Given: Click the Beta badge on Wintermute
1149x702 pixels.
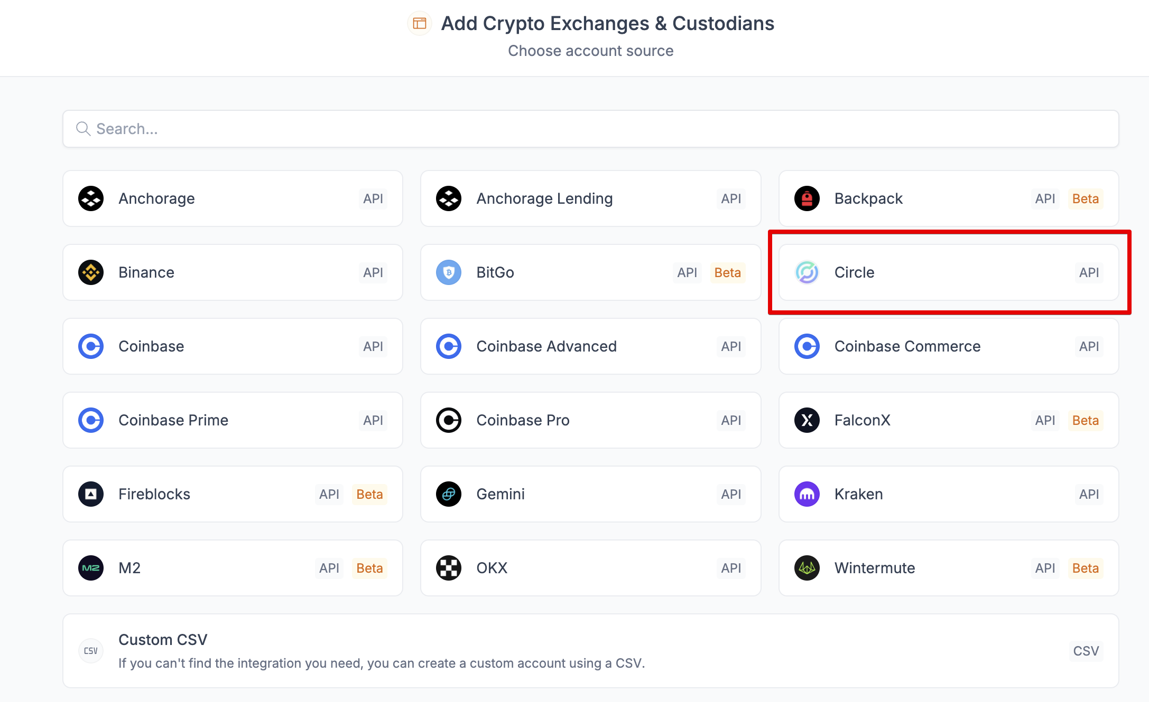Looking at the screenshot, I should click(x=1085, y=568).
